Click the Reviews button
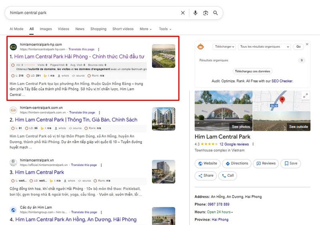This screenshot has height=225, width=320. pyautogui.click(x=266, y=163)
